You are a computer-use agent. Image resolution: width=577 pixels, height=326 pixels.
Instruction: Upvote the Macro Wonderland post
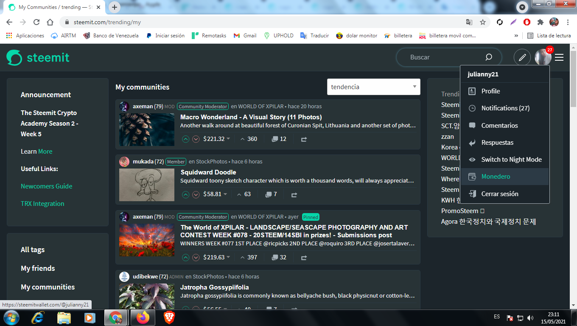(185, 139)
